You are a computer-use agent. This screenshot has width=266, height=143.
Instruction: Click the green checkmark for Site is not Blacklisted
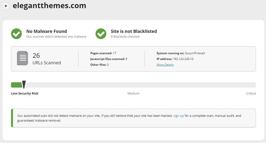pyautogui.click(x=101, y=34)
